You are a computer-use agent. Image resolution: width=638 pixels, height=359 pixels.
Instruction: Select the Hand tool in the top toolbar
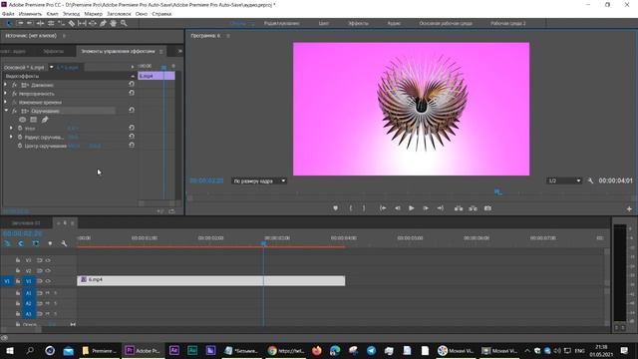tap(113, 24)
